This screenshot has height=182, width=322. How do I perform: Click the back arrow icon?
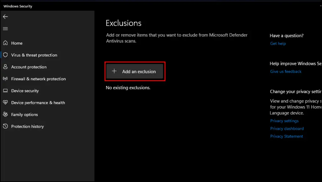point(5,17)
